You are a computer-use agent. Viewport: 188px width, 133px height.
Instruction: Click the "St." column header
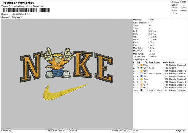(x=146, y=62)
